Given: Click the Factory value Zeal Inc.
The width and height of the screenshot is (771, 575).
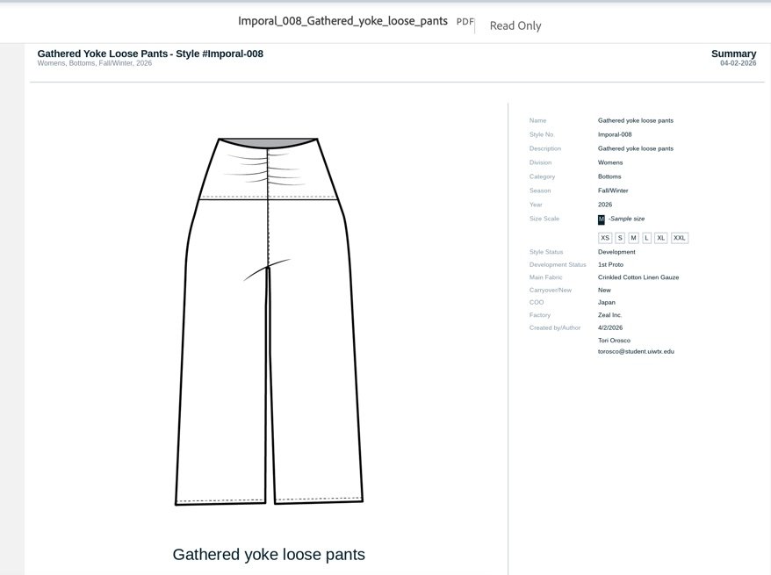Looking at the screenshot, I should pyautogui.click(x=609, y=315).
